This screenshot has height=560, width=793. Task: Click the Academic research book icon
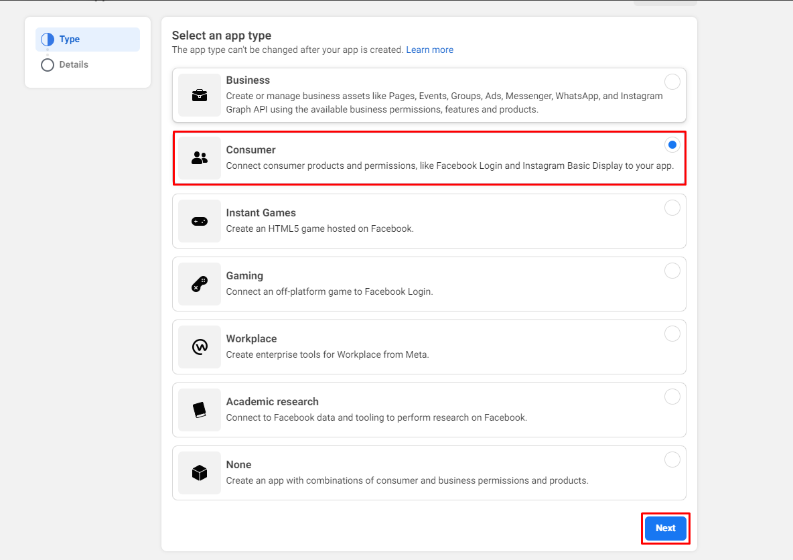[200, 410]
